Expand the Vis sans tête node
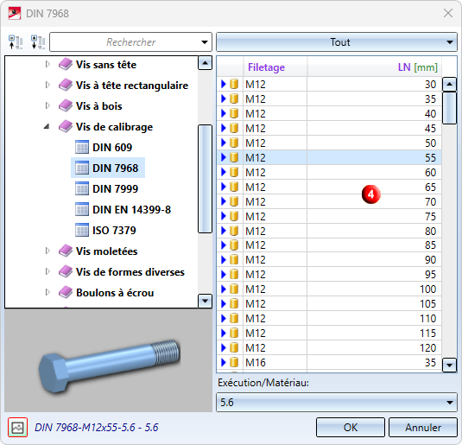This screenshot has height=445, width=462. (47, 64)
